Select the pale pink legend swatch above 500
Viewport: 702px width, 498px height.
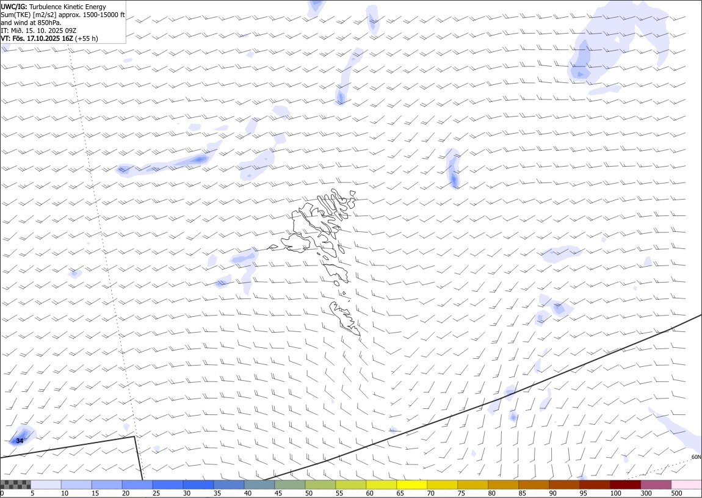686,485
